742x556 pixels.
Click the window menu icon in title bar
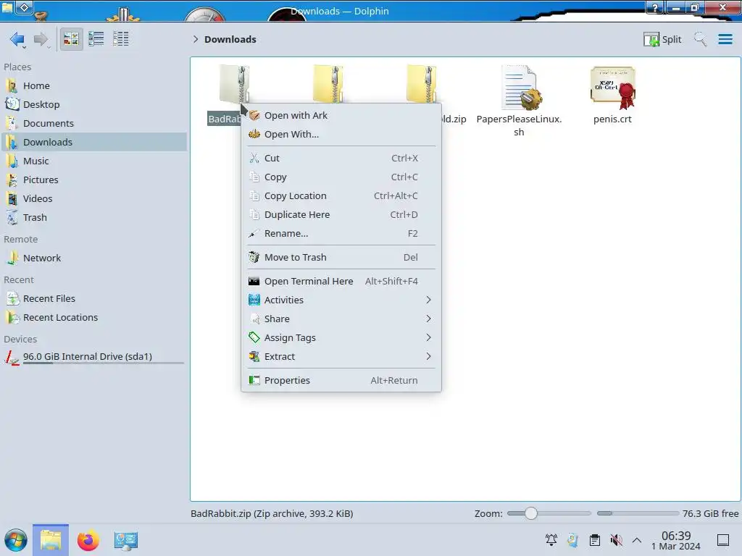7,7
